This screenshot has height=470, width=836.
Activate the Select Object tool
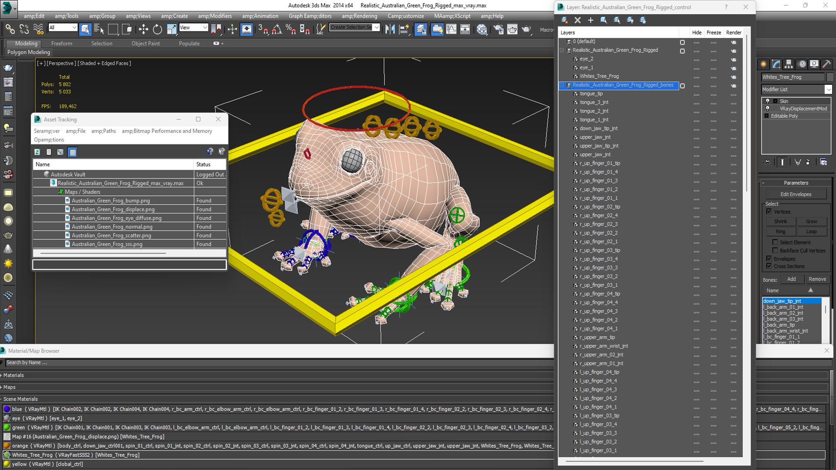click(85, 29)
